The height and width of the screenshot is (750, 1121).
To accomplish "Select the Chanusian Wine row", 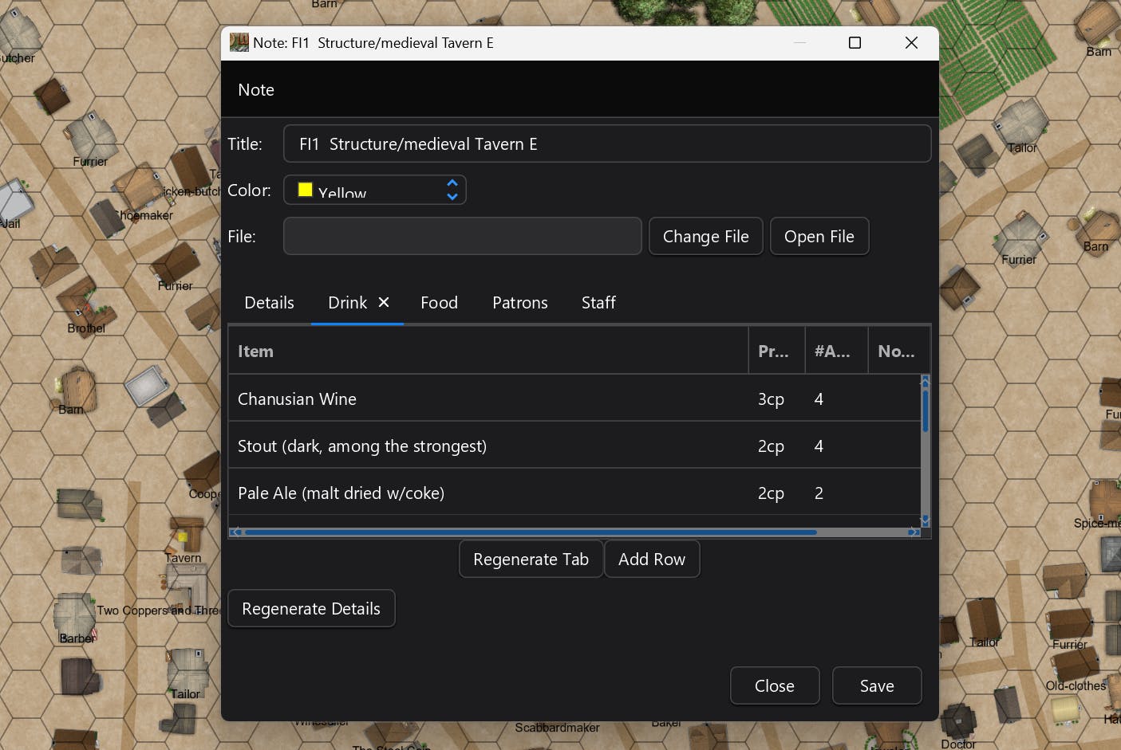I will coord(487,399).
